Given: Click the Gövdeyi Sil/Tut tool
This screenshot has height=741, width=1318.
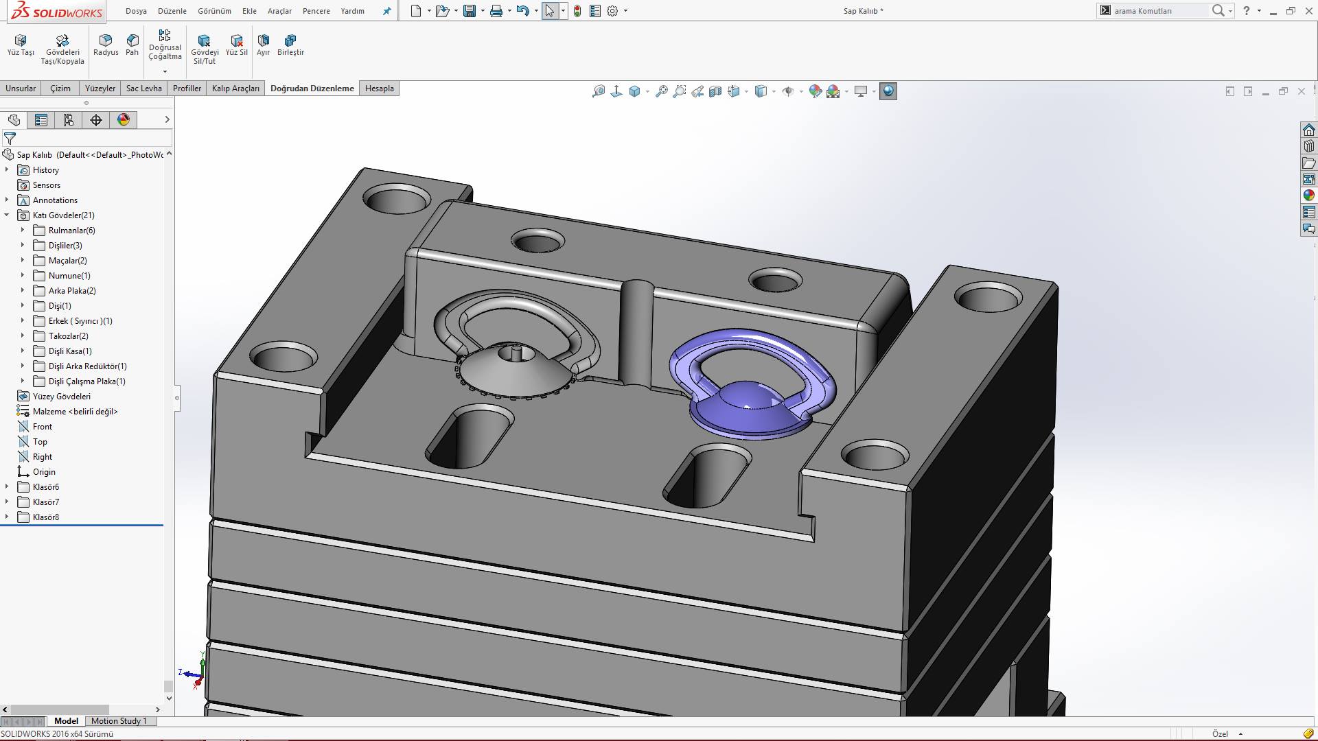Looking at the screenshot, I should pyautogui.click(x=205, y=49).
